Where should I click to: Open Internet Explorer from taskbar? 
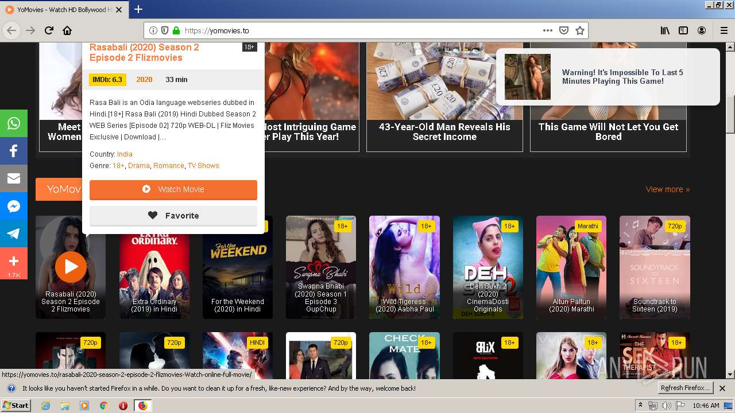click(x=46, y=406)
